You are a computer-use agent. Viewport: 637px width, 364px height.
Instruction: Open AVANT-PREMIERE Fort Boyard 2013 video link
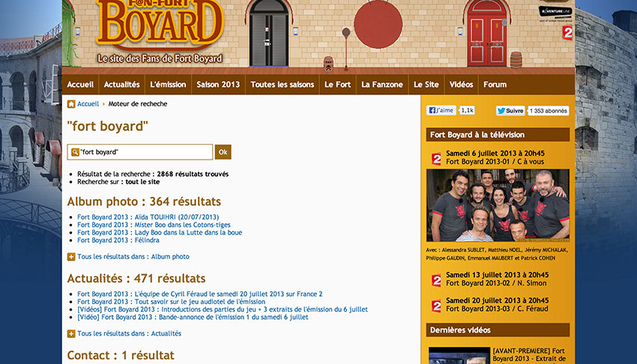pyautogui.click(x=529, y=355)
